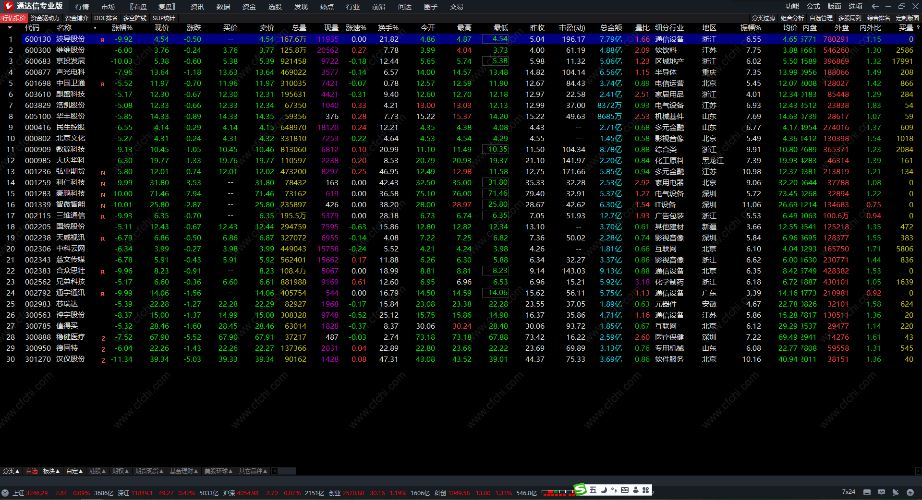This screenshot has height=500, width=922.
Task: Switch to the SUP统计 tab
Action: tap(164, 18)
